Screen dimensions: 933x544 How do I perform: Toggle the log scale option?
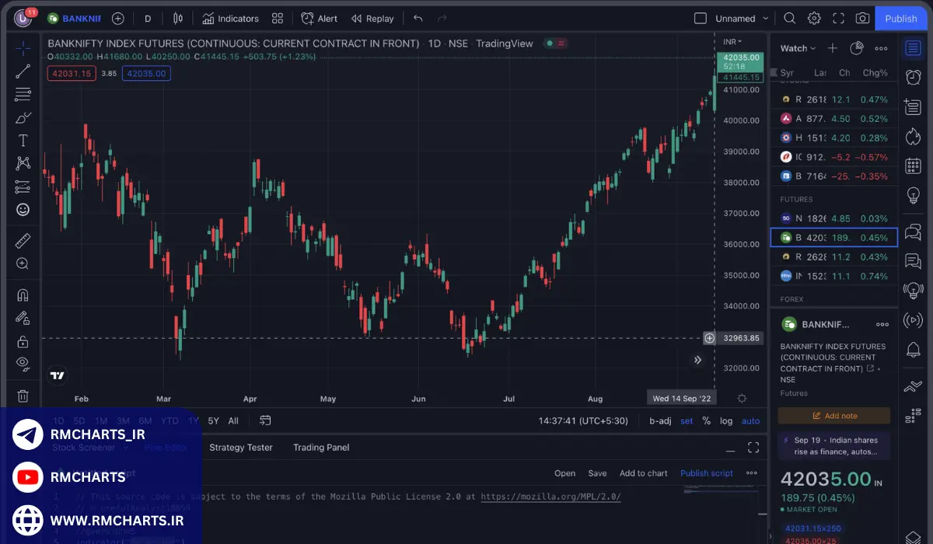(725, 420)
